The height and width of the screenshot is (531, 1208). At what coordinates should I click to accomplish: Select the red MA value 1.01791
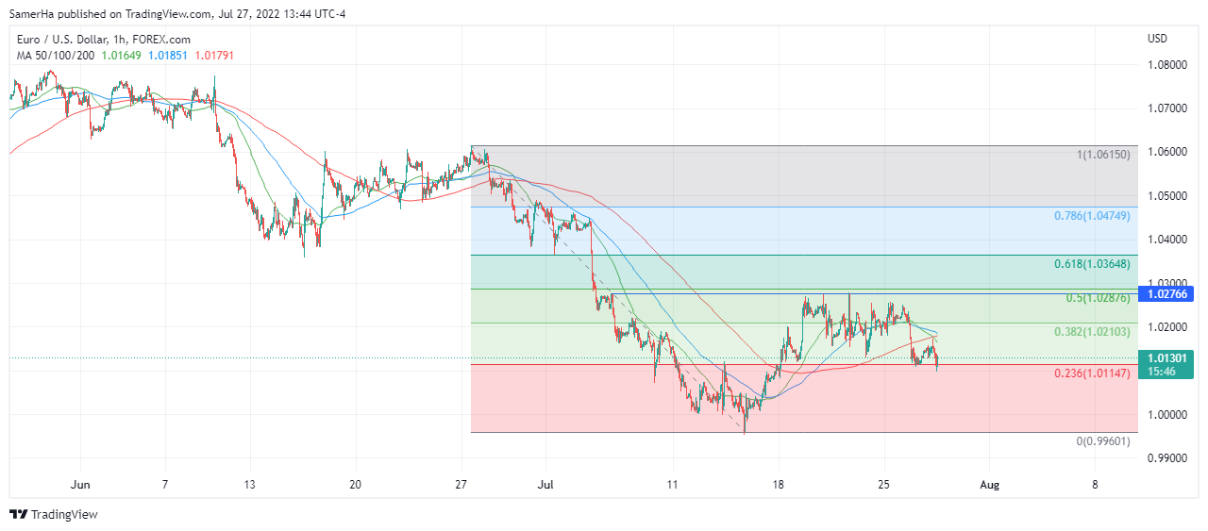click(x=213, y=56)
